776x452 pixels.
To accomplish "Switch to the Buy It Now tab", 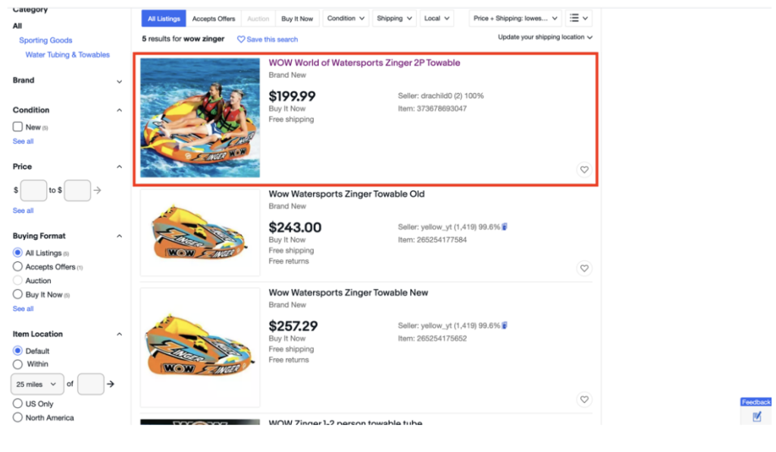I will coord(297,18).
